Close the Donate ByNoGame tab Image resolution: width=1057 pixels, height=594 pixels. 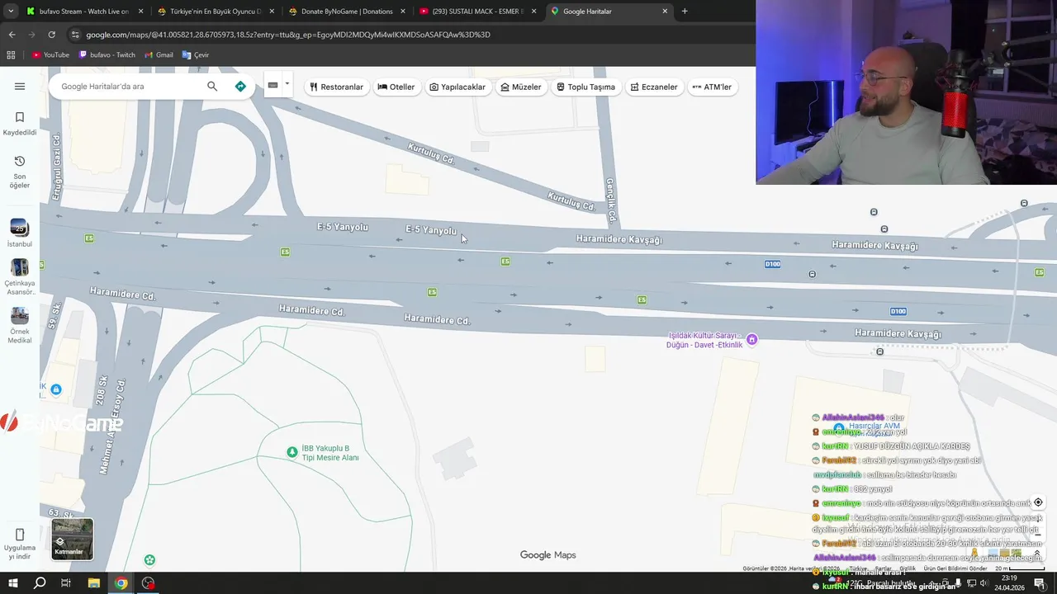(403, 12)
